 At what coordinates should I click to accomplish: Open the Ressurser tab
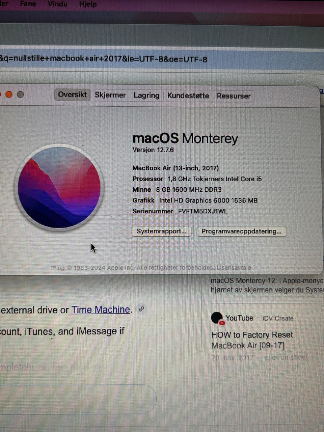coord(234,96)
